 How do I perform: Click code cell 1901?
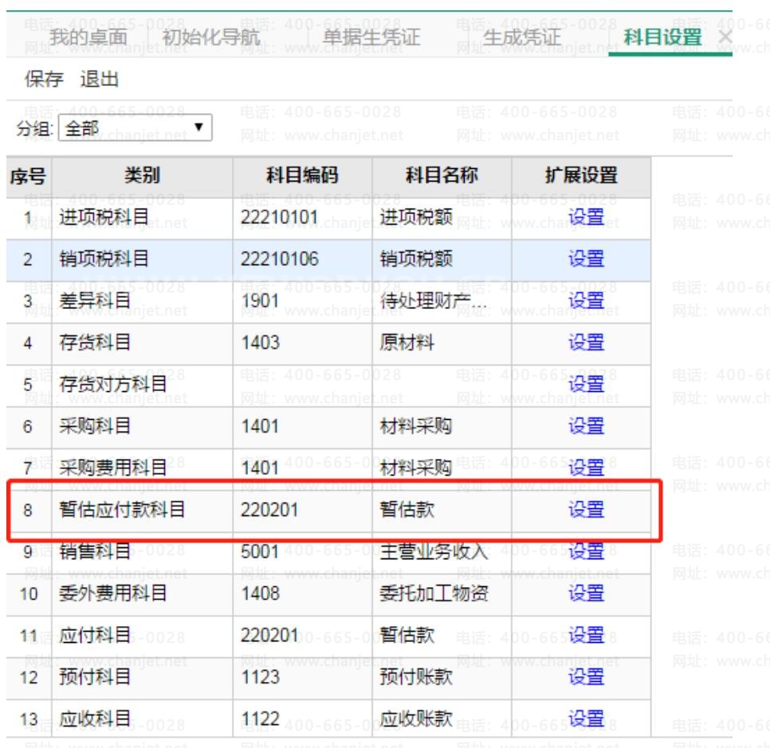[x=302, y=302]
